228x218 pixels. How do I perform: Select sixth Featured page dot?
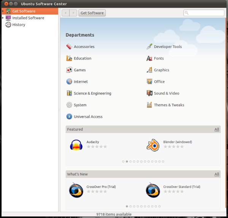141,162
